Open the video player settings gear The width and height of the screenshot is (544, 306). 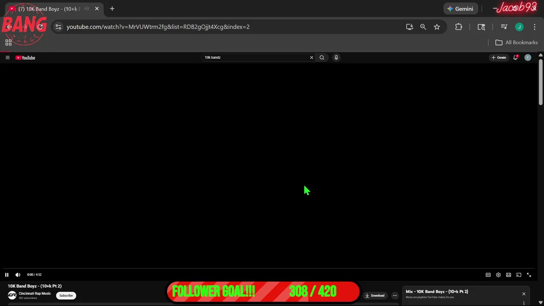tap(499, 275)
